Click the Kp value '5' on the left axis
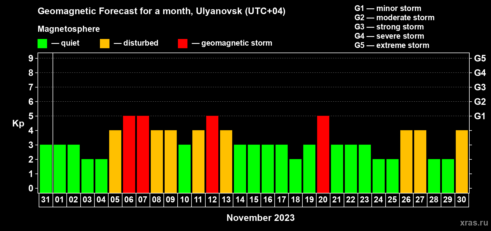Screen dimensions: 491x231 click(x=31, y=116)
